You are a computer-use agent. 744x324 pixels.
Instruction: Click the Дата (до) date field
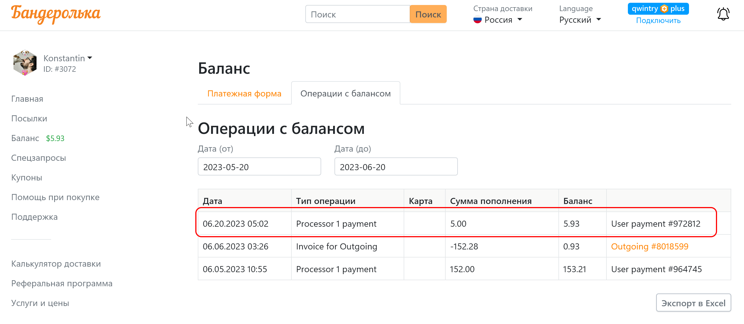tap(396, 167)
